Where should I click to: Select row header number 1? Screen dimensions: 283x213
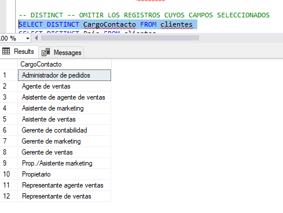[x=9, y=75]
